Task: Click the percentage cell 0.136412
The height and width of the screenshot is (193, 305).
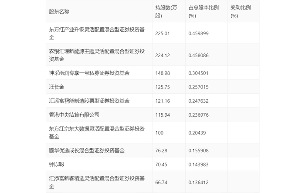Action: click(x=198, y=182)
